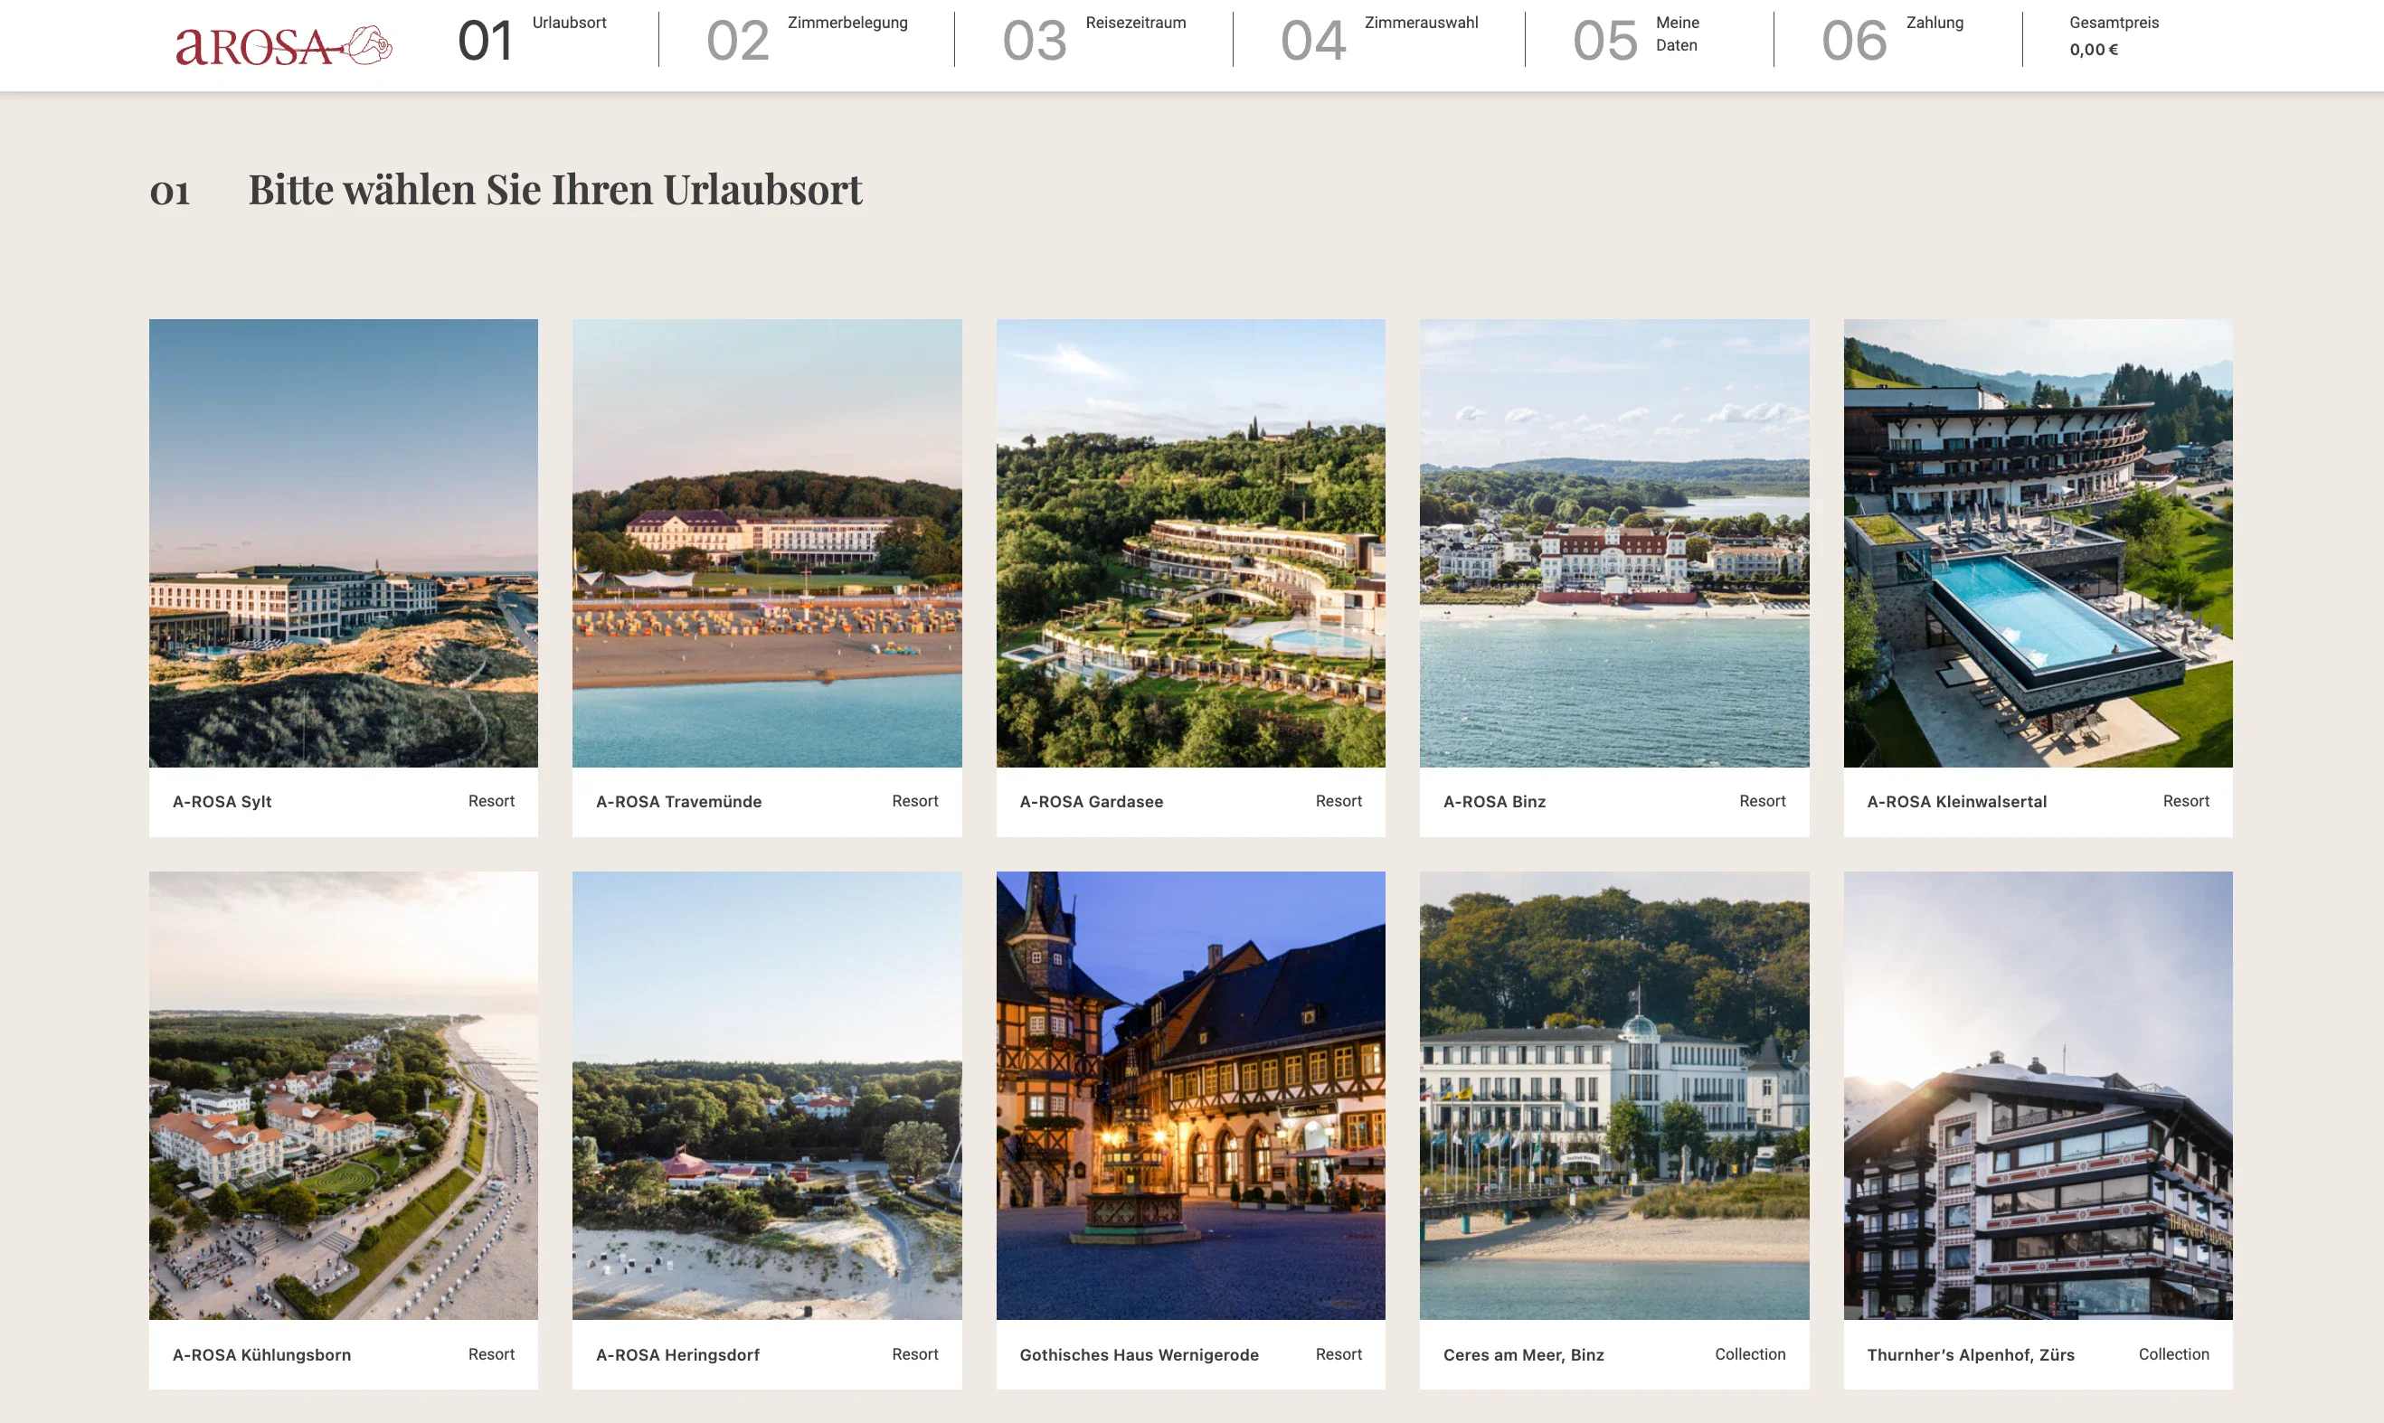Choose the Gothisches Haus Wernigerode title

[x=1140, y=1355]
